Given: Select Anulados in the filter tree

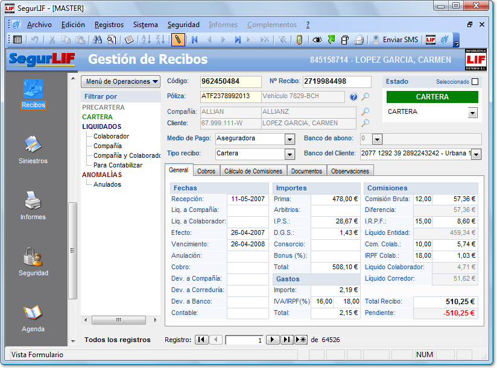Looking at the screenshot, I should [x=107, y=184].
